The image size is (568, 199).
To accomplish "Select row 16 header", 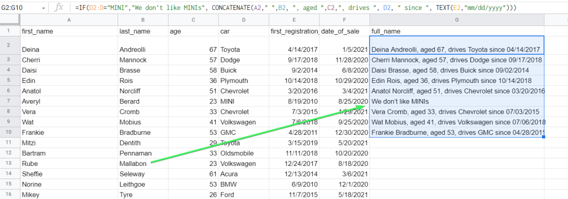I will coord(10,195).
